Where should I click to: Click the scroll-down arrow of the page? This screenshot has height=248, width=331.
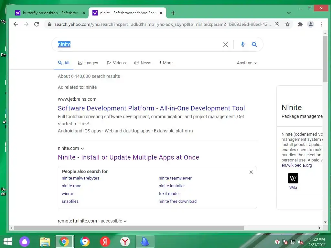point(325,222)
